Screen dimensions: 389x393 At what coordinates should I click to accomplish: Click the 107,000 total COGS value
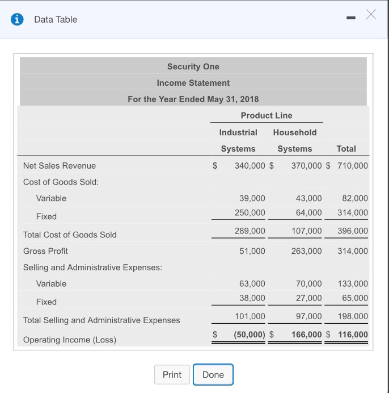tap(306, 231)
